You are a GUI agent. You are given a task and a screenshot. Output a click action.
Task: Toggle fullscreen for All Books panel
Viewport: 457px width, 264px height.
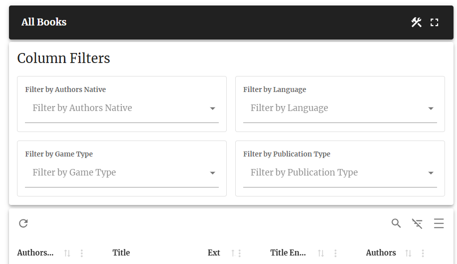tap(434, 22)
